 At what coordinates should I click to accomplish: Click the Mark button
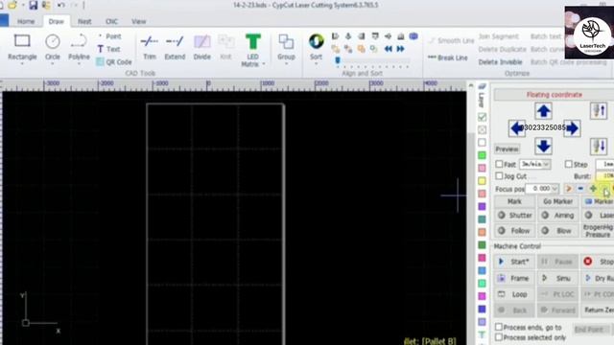(x=514, y=201)
